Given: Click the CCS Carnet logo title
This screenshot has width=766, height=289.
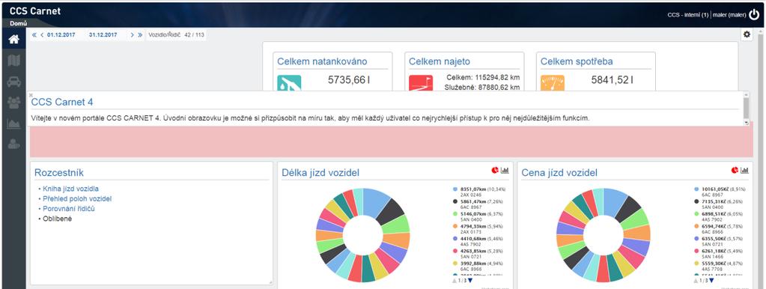Looking at the screenshot, I should (x=35, y=10).
